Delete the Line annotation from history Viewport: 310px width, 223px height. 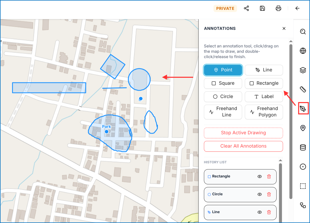[x=269, y=212]
